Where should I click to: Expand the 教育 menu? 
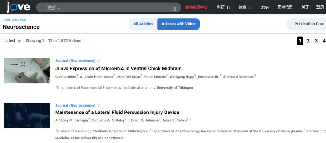245,7
